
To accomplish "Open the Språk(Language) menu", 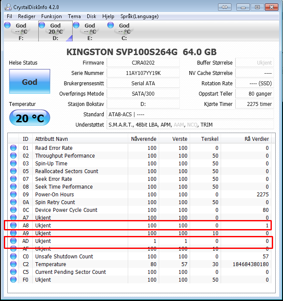I will (139, 16).
